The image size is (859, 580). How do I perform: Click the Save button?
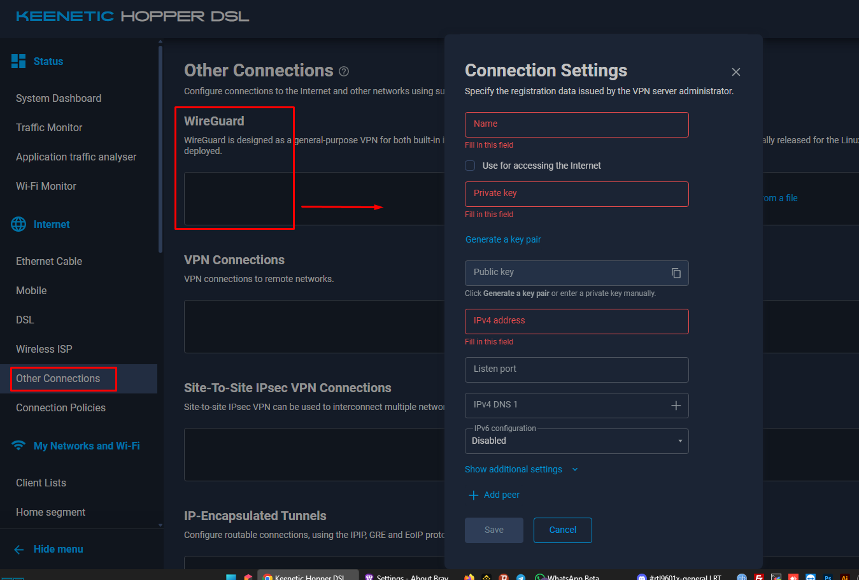point(494,530)
